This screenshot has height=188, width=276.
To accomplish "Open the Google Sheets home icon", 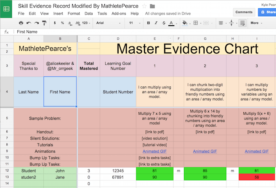I will (7, 9).
